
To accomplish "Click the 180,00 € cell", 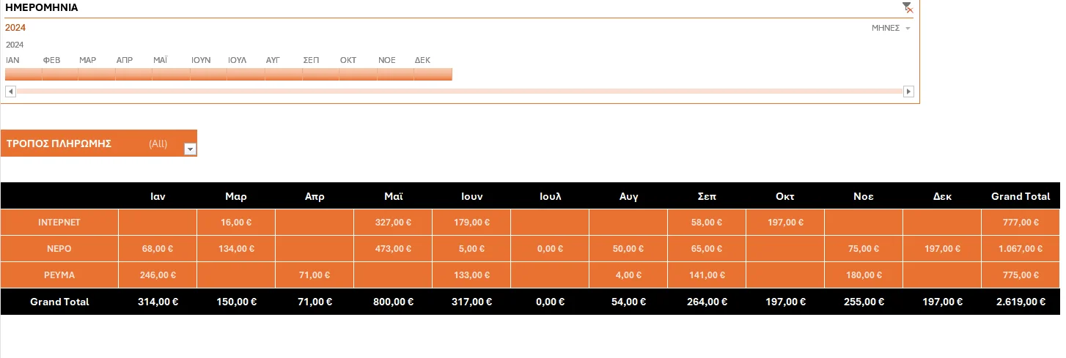I will coord(864,275).
